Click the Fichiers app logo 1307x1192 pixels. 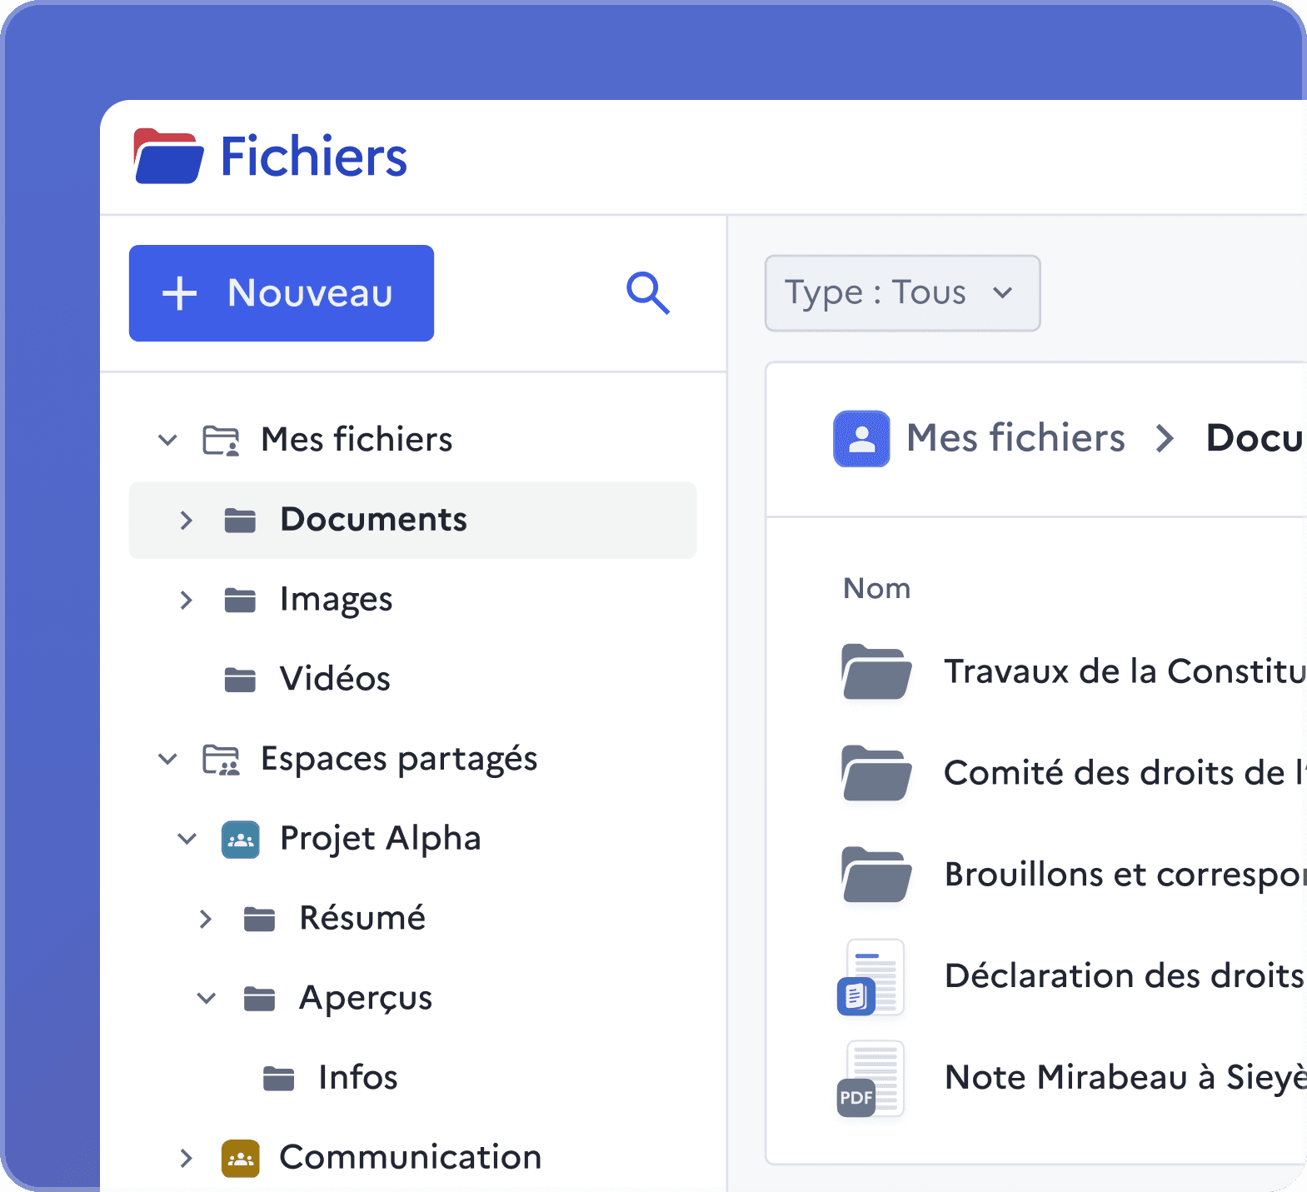(169, 157)
